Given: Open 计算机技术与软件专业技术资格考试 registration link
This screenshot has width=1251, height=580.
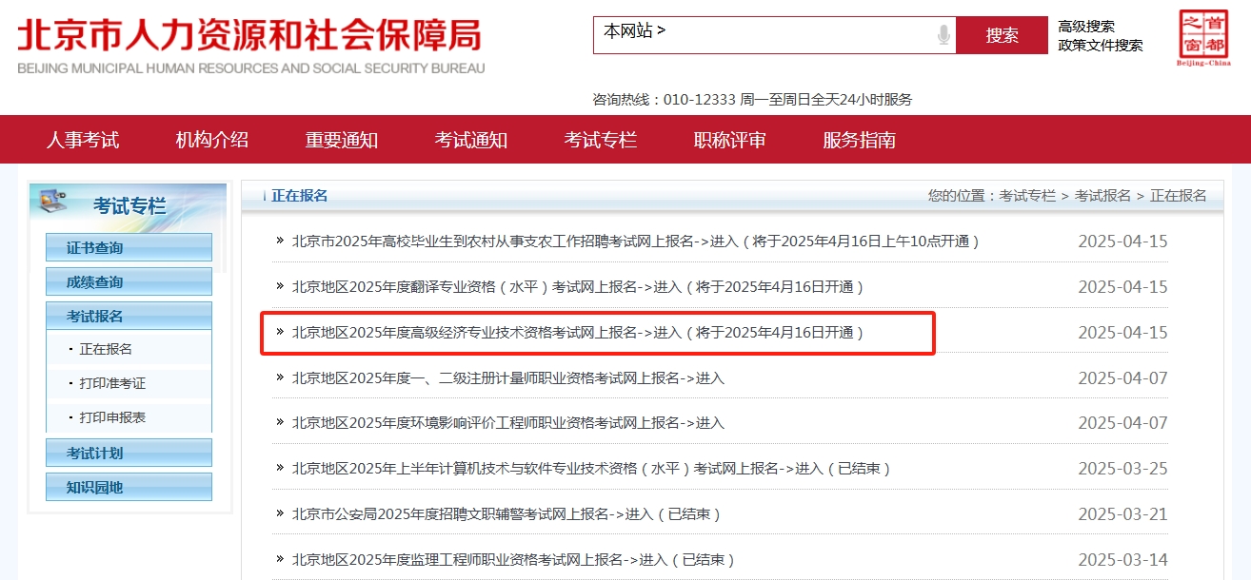Looking at the screenshot, I should pyautogui.click(x=591, y=469).
